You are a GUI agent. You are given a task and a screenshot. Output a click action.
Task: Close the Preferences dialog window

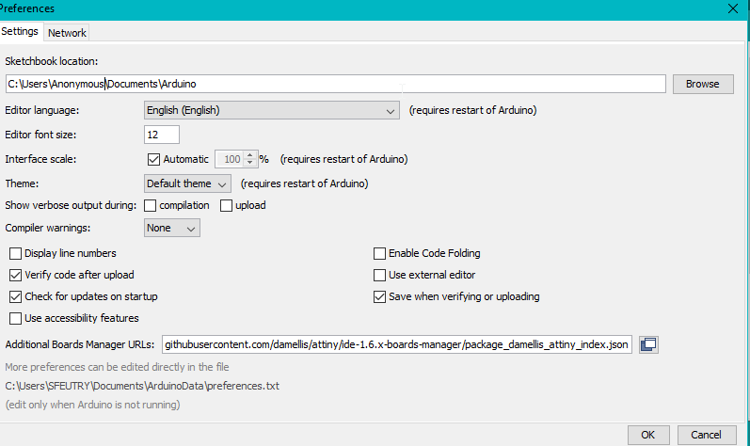pos(732,7)
